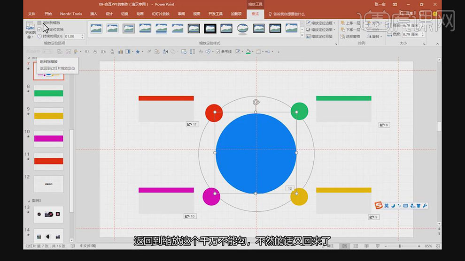The width and height of the screenshot is (465, 261).
Task: Expand the zoom styles gallery more arrow
Action: 302,35
